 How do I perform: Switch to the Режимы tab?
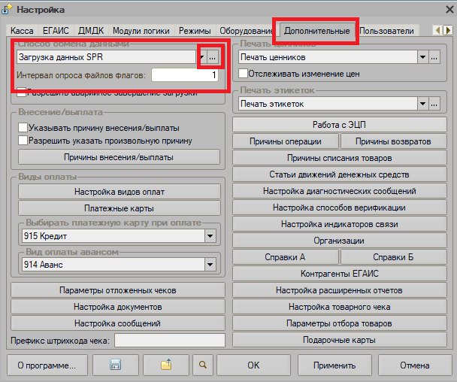tap(195, 31)
